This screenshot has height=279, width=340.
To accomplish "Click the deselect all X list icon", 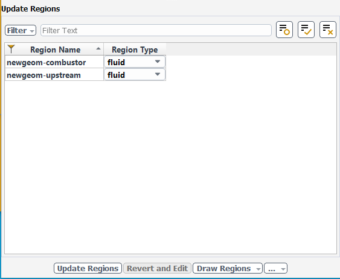I will point(328,30).
